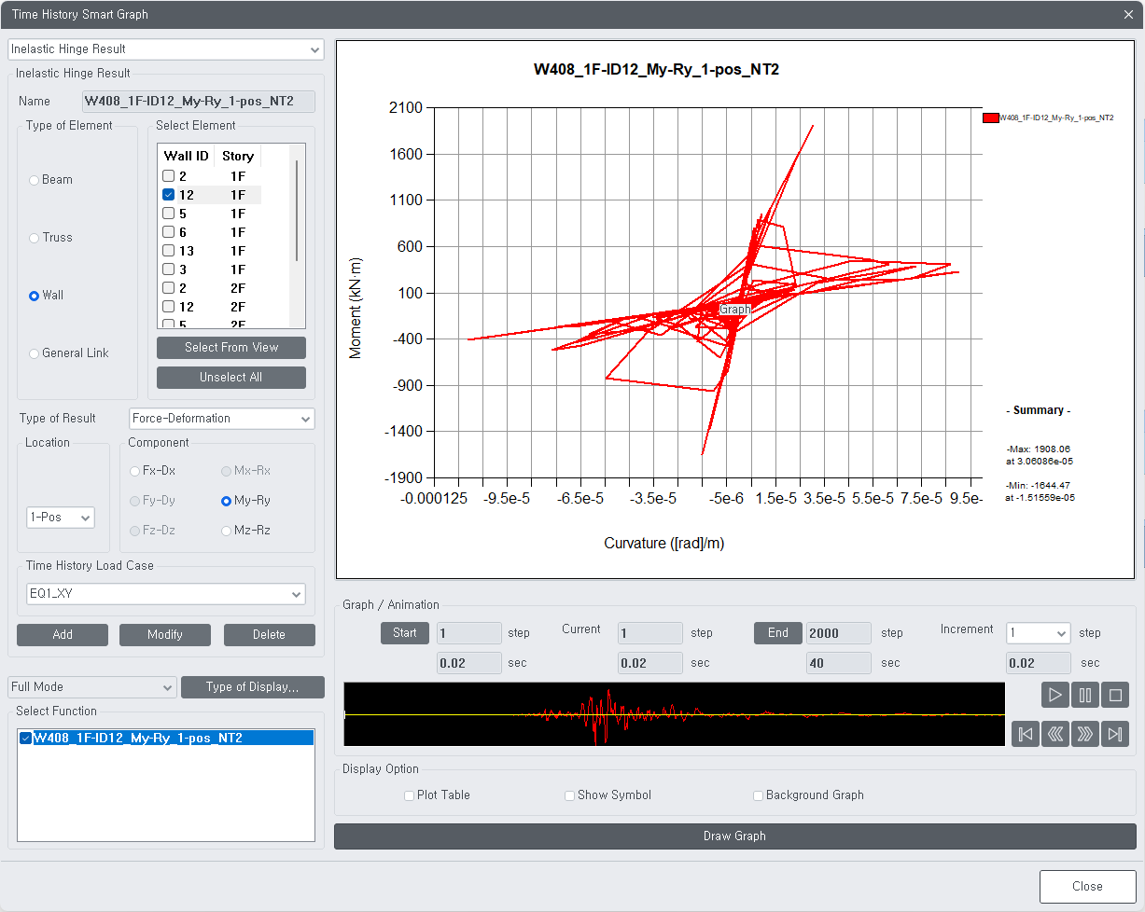1145x912 pixels.
Task: Open the 1-Pos Location dropdown
Action: 61,518
